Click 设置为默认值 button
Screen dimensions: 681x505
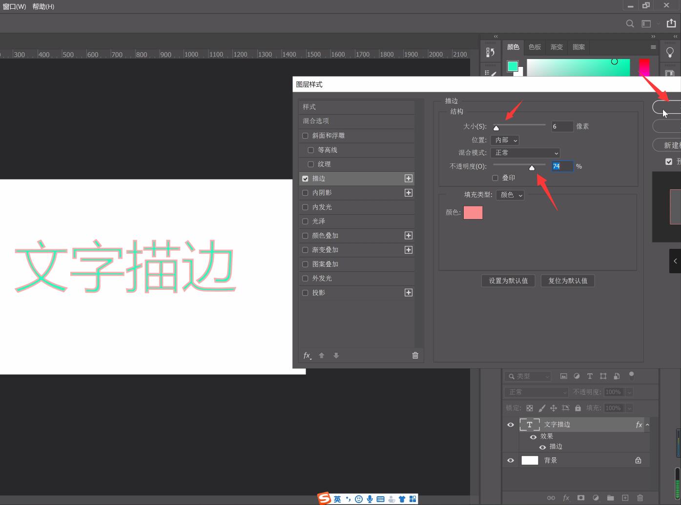pos(508,281)
